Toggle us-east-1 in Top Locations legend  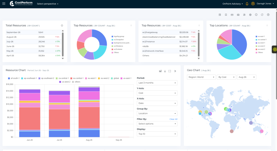coord(260,37)
